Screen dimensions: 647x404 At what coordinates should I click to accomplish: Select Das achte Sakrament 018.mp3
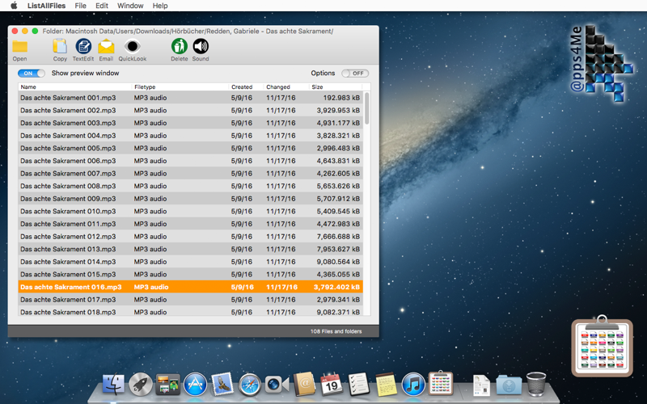190,311
